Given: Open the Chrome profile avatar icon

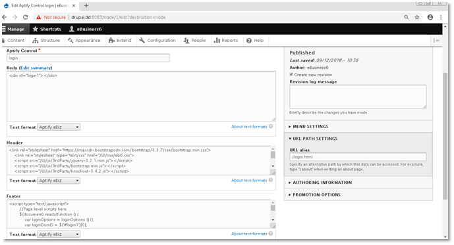Looking at the screenshot, I should click(430, 17).
